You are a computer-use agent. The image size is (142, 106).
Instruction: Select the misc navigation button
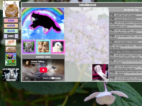(11, 36)
